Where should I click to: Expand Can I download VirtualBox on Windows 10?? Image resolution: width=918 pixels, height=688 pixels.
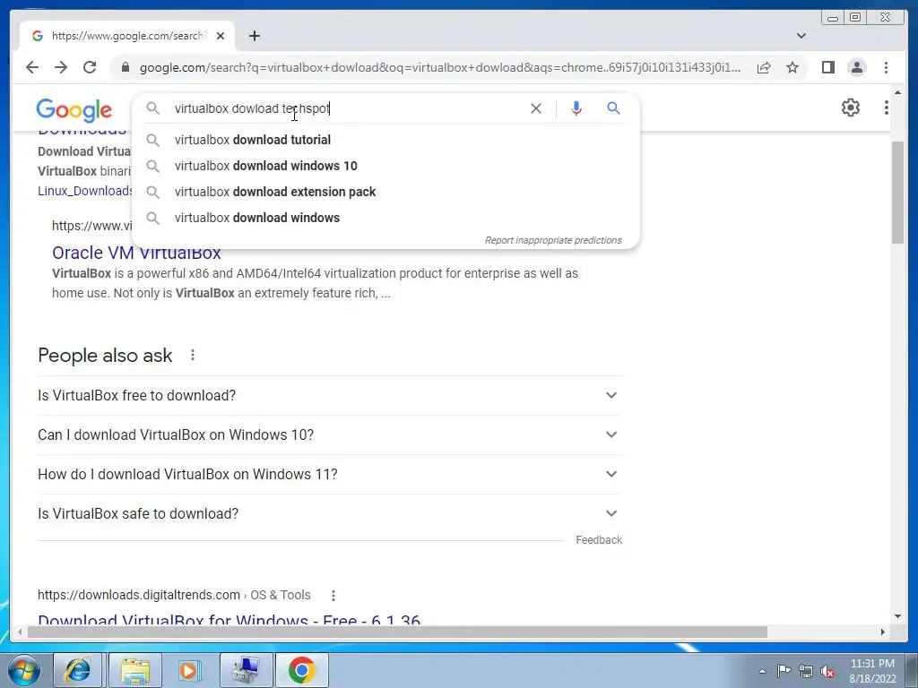point(329,434)
